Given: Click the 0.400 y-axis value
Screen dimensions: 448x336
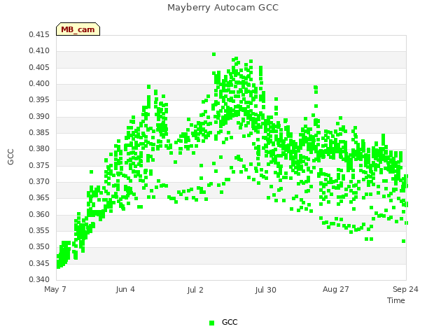Looking at the screenshot, I should point(39,84).
